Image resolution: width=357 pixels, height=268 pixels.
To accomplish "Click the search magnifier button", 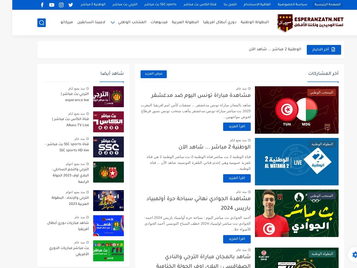I will click(42, 23).
